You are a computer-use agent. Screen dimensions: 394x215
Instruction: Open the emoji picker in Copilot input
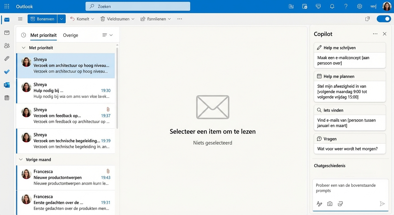tap(340, 204)
